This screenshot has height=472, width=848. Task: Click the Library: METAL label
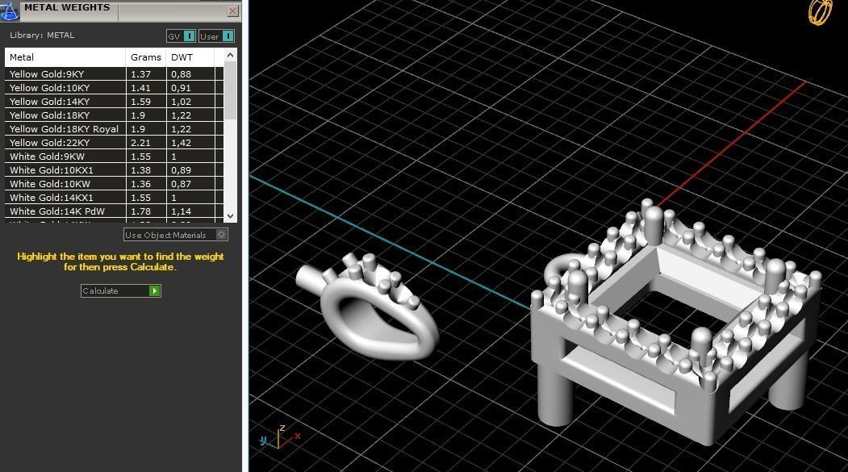42,36
